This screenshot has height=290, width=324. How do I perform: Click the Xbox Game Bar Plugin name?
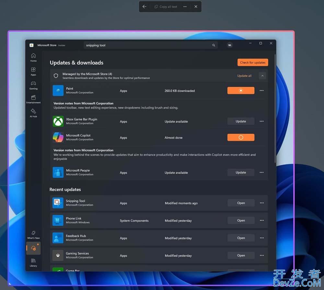pos(82,119)
